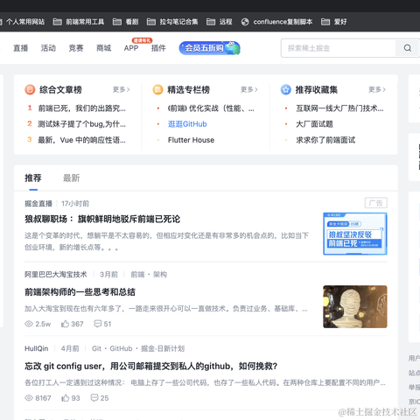Image resolution: width=420 pixels, height=420 pixels.
Task: Go to 活动 nav item
Action: (48, 48)
